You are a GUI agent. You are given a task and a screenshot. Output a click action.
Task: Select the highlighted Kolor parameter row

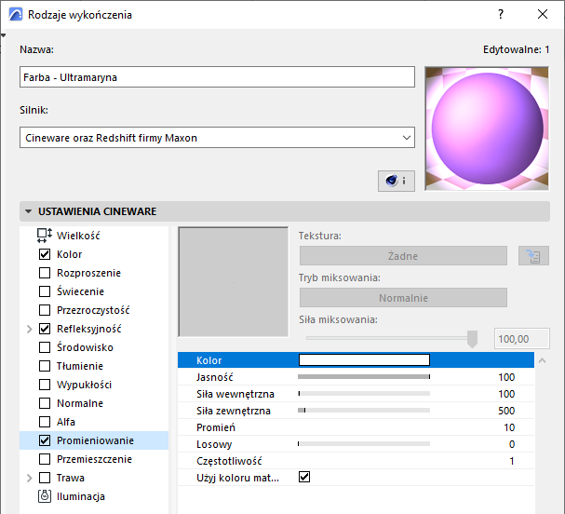coord(356,360)
